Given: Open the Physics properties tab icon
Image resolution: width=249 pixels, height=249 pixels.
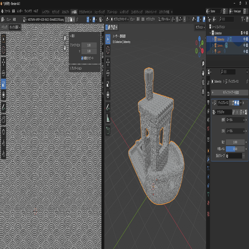Looking at the screenshot, I should point(208,177).
